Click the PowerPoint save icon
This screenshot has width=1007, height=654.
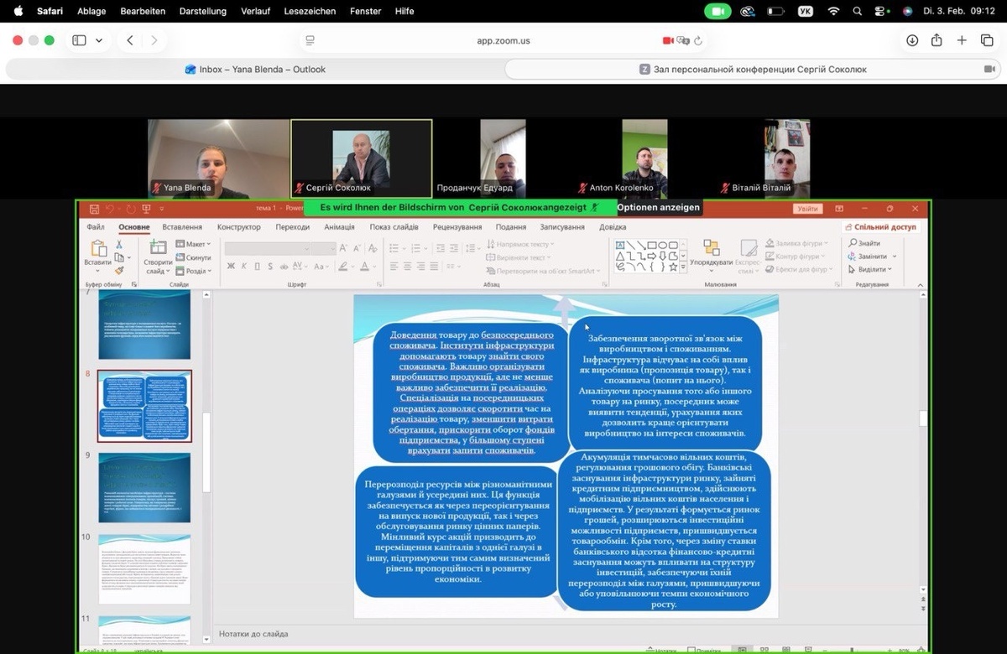pos(94,209)
